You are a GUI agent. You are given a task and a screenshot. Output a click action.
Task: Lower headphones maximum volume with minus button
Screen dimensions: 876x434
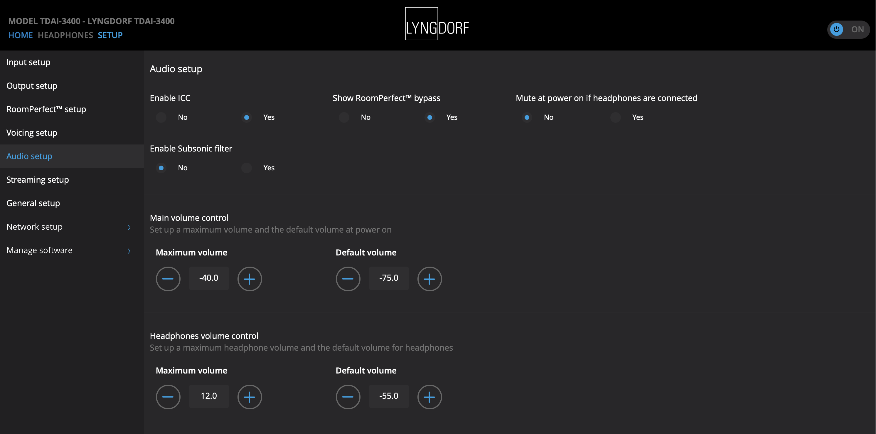coord(168,397)
